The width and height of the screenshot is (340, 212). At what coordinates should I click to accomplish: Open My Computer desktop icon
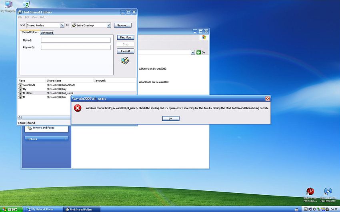pos(7,5)
